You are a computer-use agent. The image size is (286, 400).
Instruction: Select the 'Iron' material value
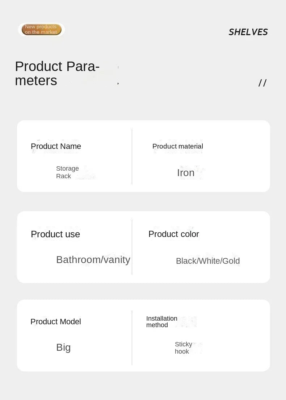(x=186, y=173)
